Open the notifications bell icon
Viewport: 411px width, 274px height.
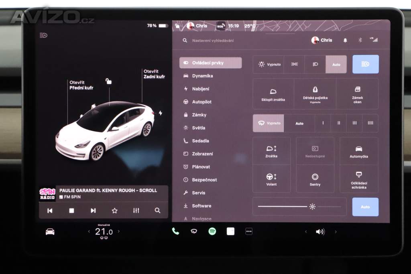(x=345, y=40)
